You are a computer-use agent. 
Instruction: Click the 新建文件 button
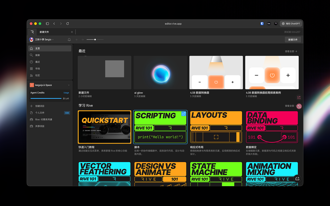pos(293,40)
